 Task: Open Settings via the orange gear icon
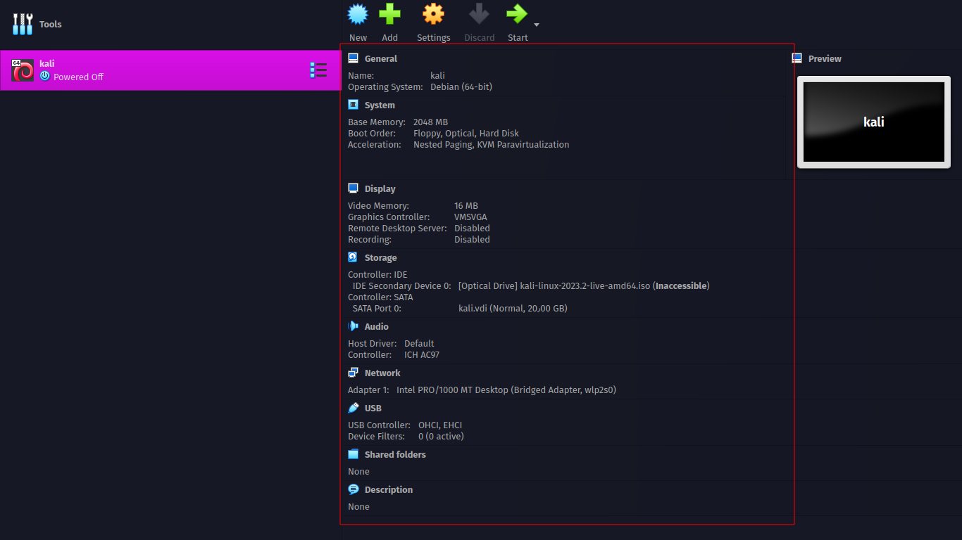point(433,14)
